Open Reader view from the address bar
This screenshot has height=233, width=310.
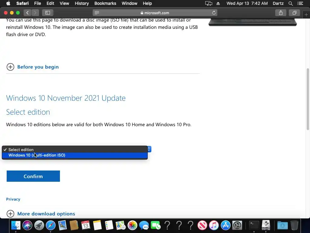tap(97, 13)
